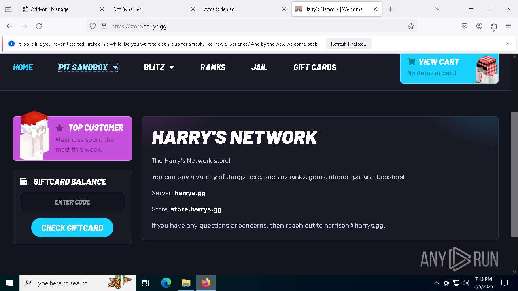Open a new tab with plus
The height and width of the screenshot is (291, 518).
(x=390, y=9)
